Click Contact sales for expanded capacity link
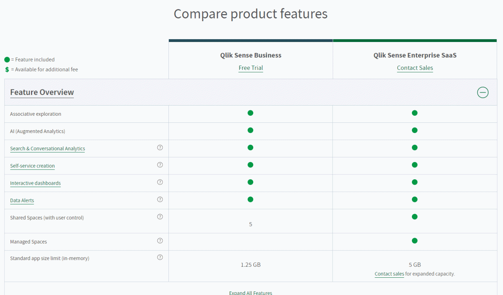The image size is (503, 295). [390, 274]
